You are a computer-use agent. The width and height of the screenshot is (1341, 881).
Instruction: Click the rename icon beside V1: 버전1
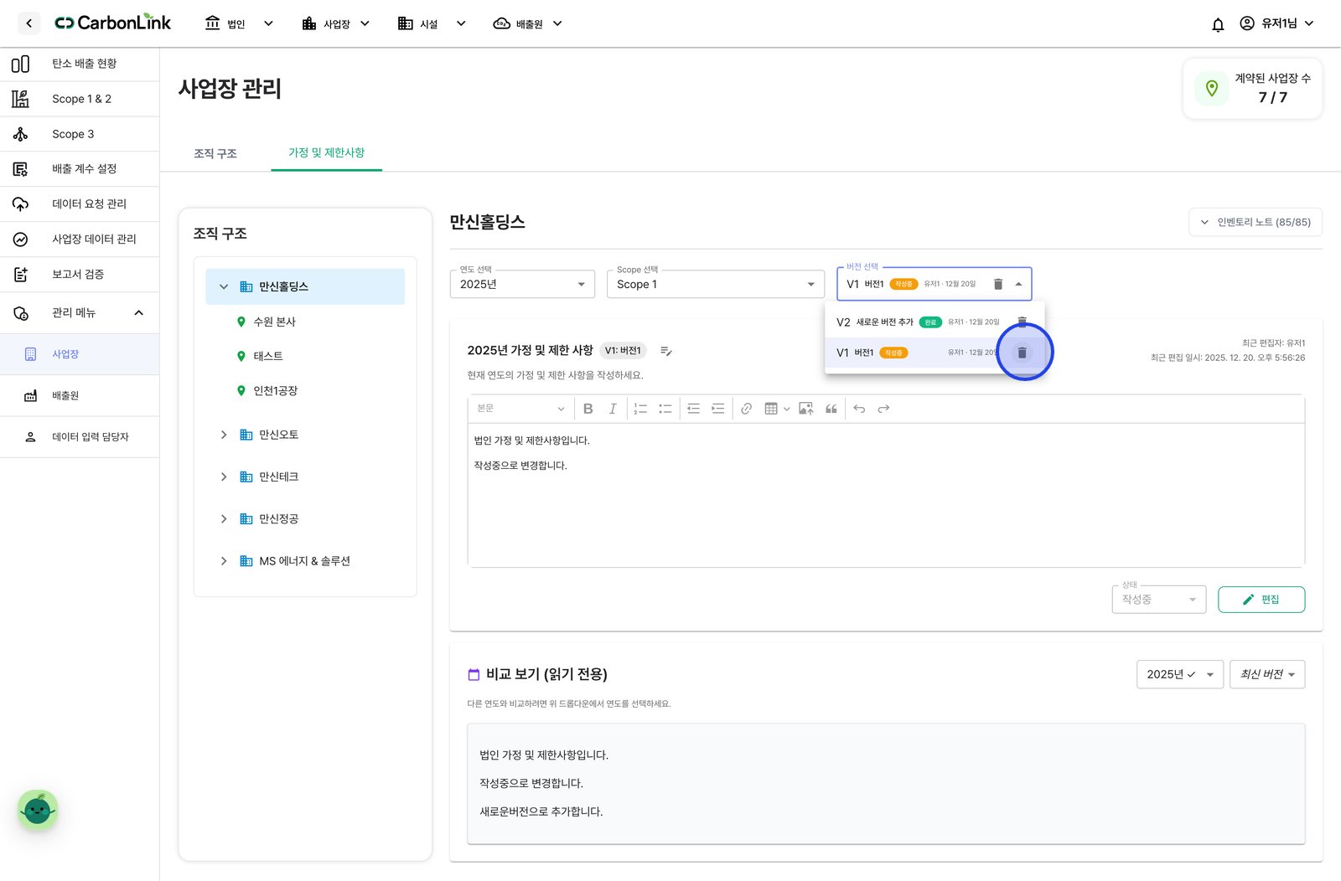(666, 351)
